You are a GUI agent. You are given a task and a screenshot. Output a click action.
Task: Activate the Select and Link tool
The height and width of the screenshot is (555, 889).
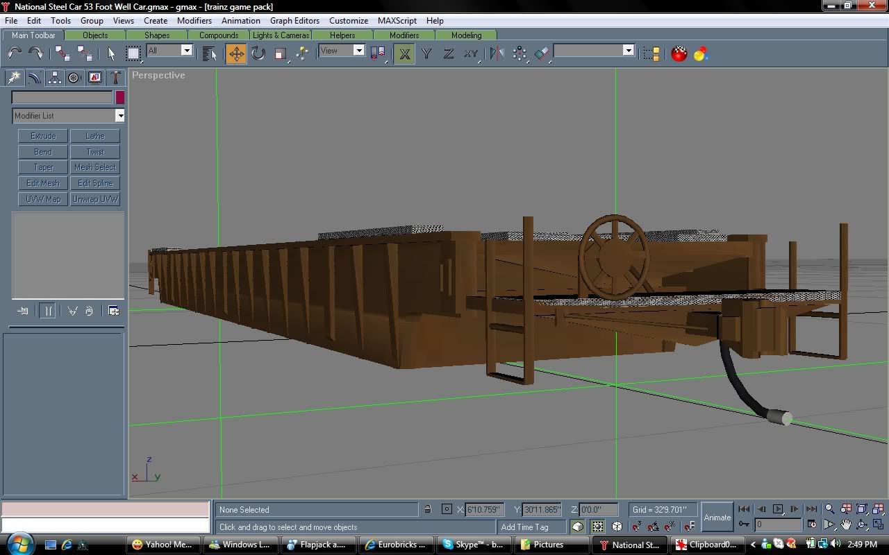pyautogui.click(x=63, y=53)
